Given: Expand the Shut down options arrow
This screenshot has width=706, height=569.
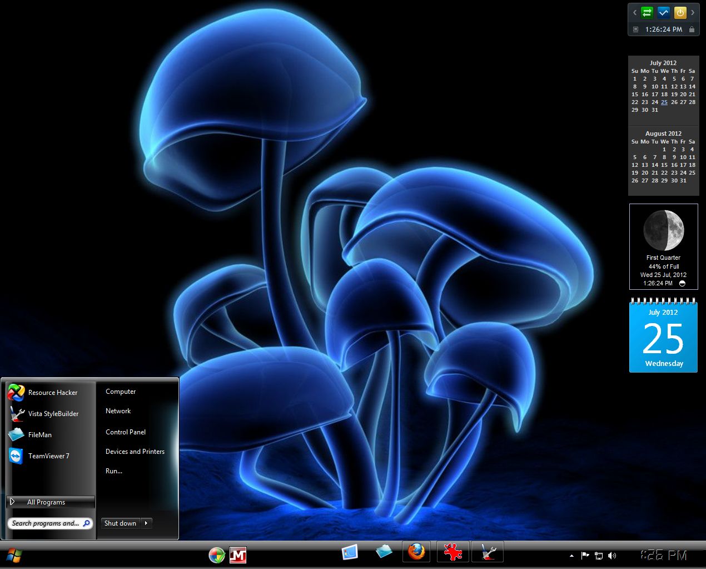Looking at the screenshot, I should pos(146,523).
